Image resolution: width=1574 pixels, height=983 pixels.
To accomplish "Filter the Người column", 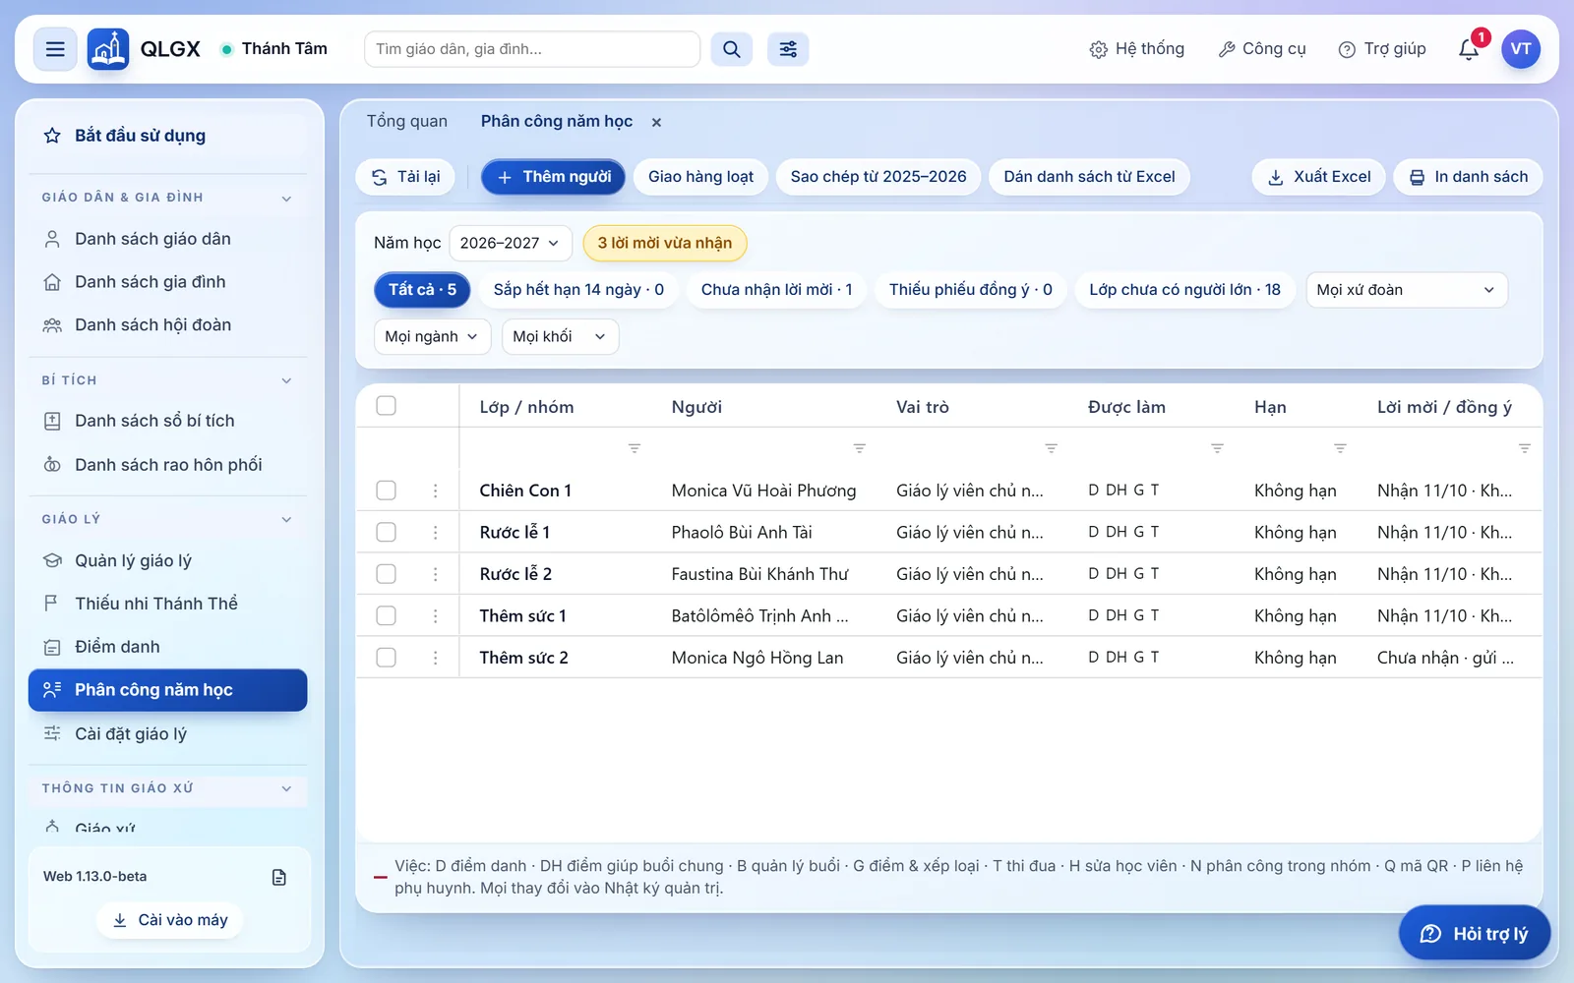I will point(860,448).
